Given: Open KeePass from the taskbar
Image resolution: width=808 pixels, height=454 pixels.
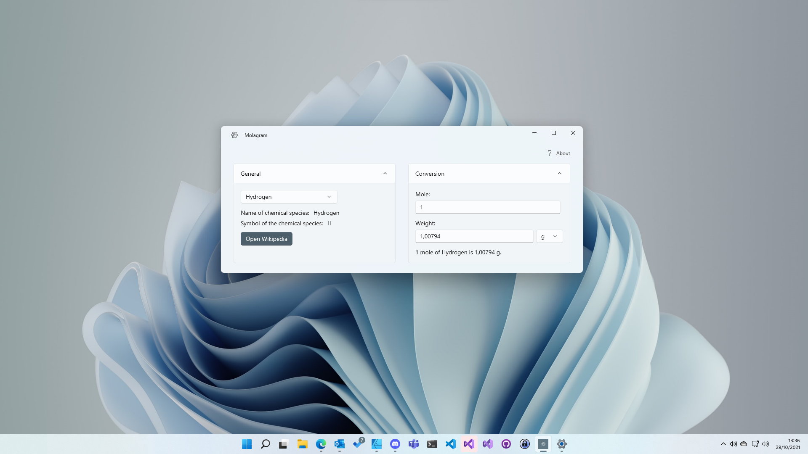Looking at the screenshot, I should click(524, 444).
